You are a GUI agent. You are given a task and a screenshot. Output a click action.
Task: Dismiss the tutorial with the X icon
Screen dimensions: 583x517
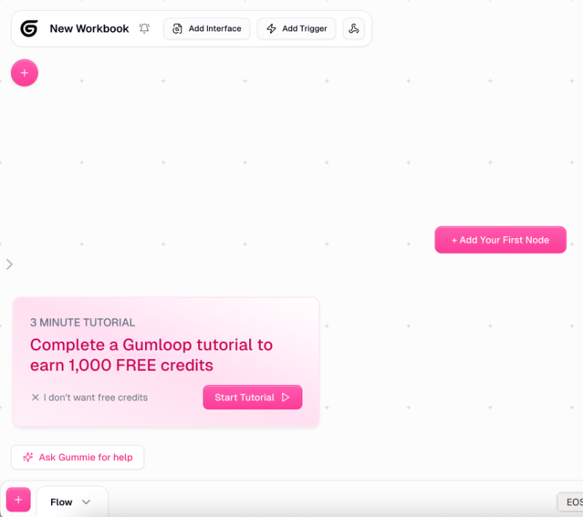click(x=36, y=398)
